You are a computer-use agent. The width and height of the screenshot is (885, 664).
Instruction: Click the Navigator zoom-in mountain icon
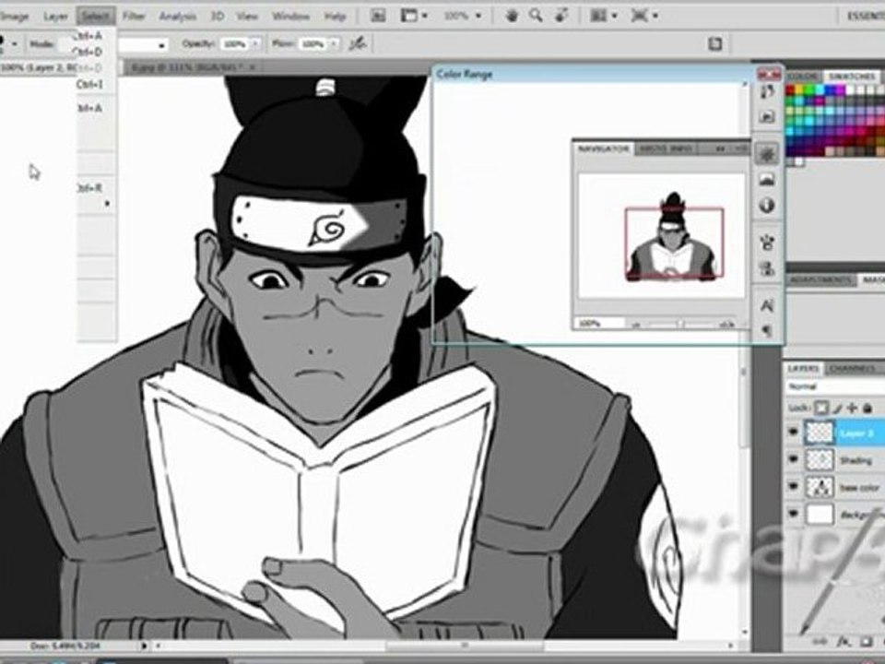tap(727, 324)
